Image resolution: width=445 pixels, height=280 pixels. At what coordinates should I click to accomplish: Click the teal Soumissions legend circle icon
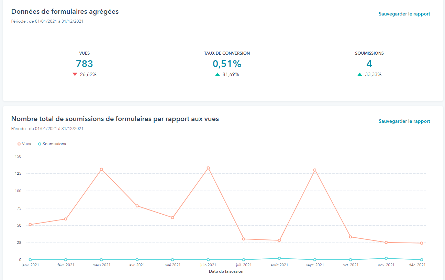40,144
